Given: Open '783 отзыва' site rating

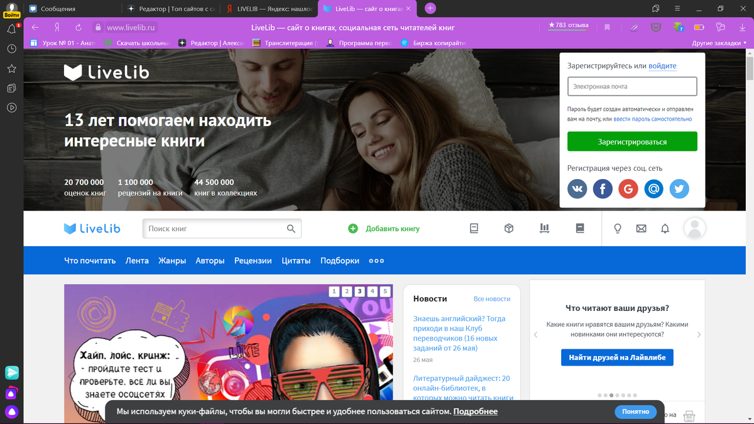Looking at the screenshot, I should [569, 25].
